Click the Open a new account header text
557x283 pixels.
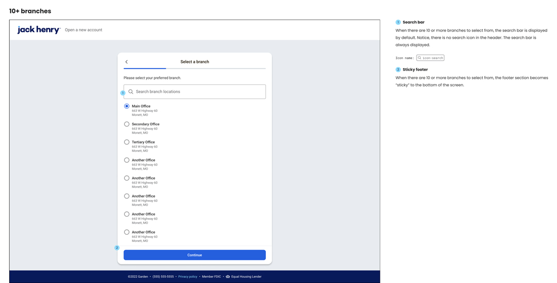pos(84,30)
